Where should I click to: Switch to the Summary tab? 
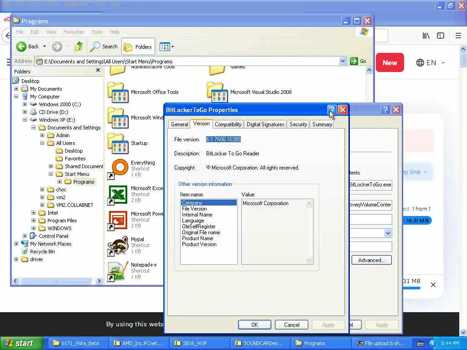point(322,124)
